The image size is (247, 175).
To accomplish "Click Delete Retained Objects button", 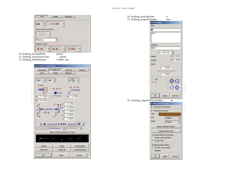I will point(166,127).
